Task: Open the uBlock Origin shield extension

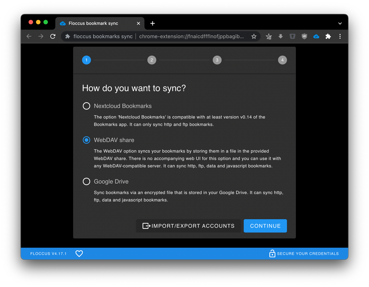Action: (304, 36)
